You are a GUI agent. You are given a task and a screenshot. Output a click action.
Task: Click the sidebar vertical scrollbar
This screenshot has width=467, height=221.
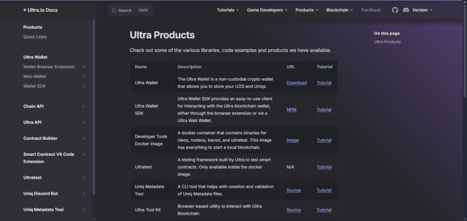point(94,107)
